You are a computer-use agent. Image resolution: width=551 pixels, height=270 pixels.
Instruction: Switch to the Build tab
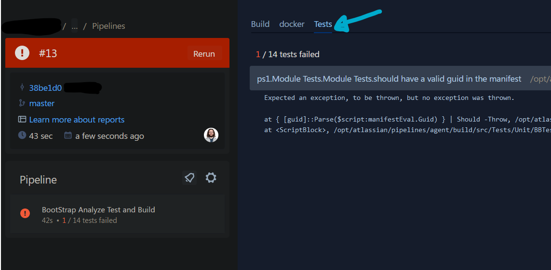pyautogui.click(x=260, y=24)
